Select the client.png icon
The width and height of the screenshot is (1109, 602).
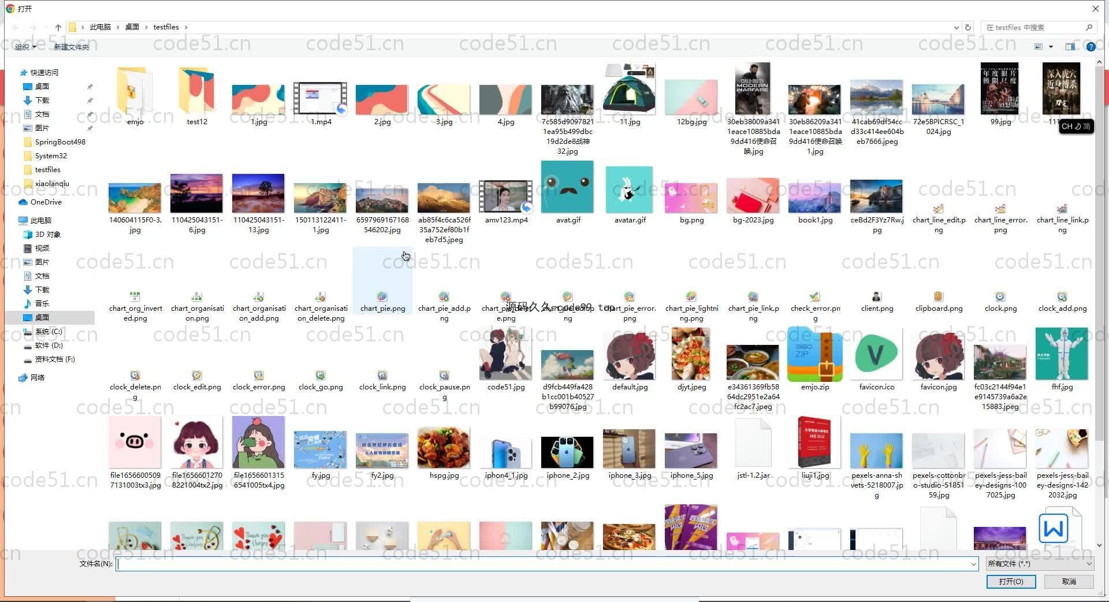tap(877, 296)
